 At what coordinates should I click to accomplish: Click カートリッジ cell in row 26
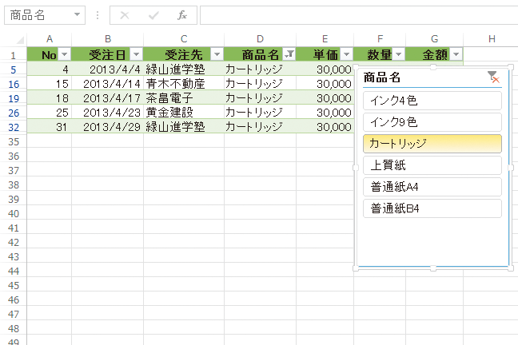(x=260, y=113)
